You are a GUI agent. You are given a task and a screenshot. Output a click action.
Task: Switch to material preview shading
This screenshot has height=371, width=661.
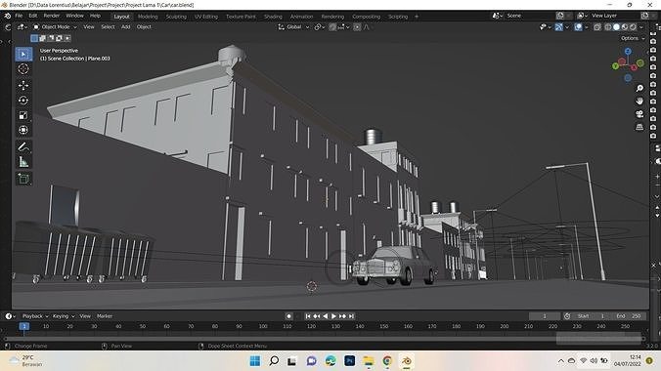click(625, 27)
